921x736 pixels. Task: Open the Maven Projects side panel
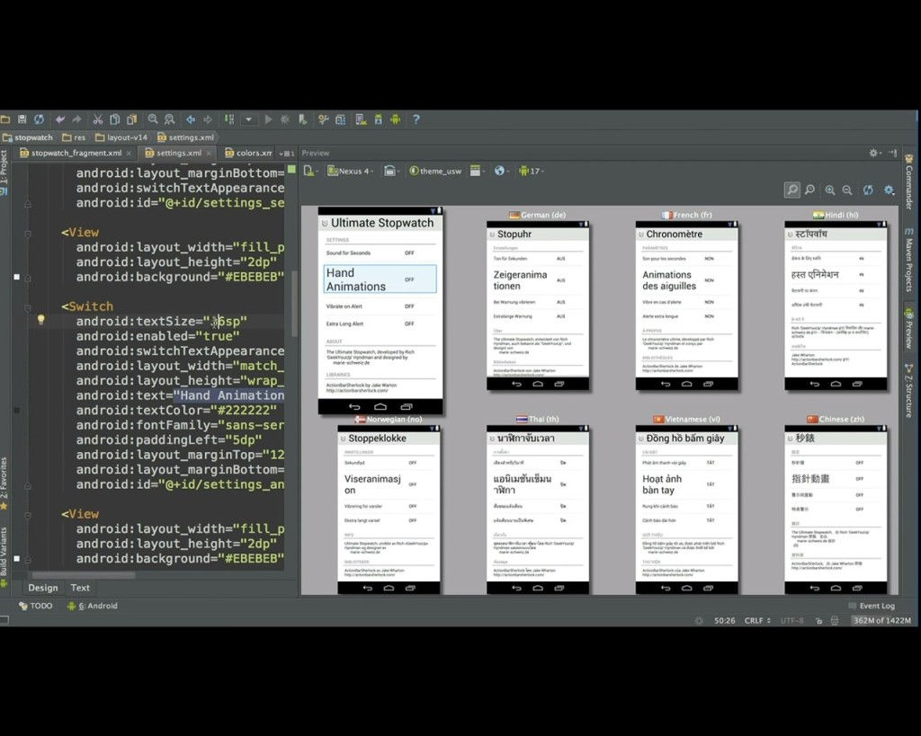908,260
